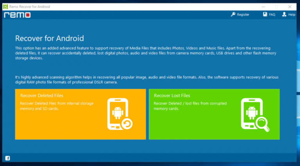Click the 'Remo Recover for Android' window title
Image resolution: width=300 pixels, height=166 pixels.
pos(30,7)
